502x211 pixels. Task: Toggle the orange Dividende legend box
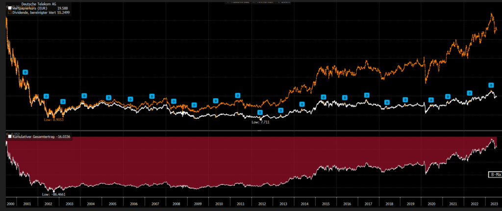click(x=9, y=12)
